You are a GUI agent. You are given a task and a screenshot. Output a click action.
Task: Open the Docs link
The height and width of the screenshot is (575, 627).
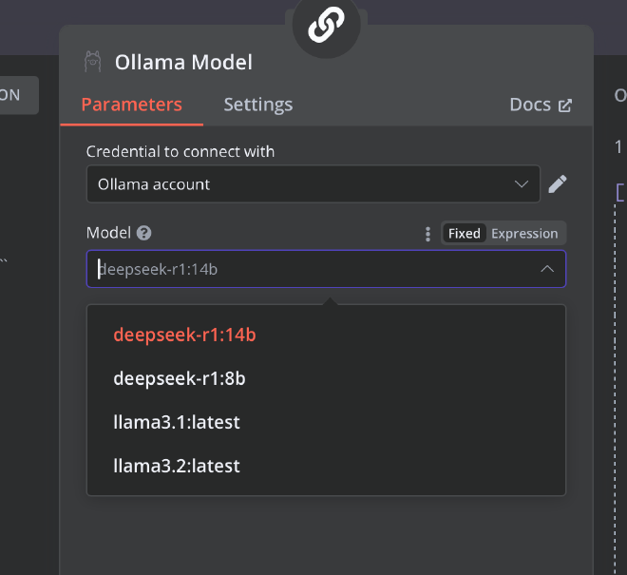pyautogui.click(x=541, y=105)
